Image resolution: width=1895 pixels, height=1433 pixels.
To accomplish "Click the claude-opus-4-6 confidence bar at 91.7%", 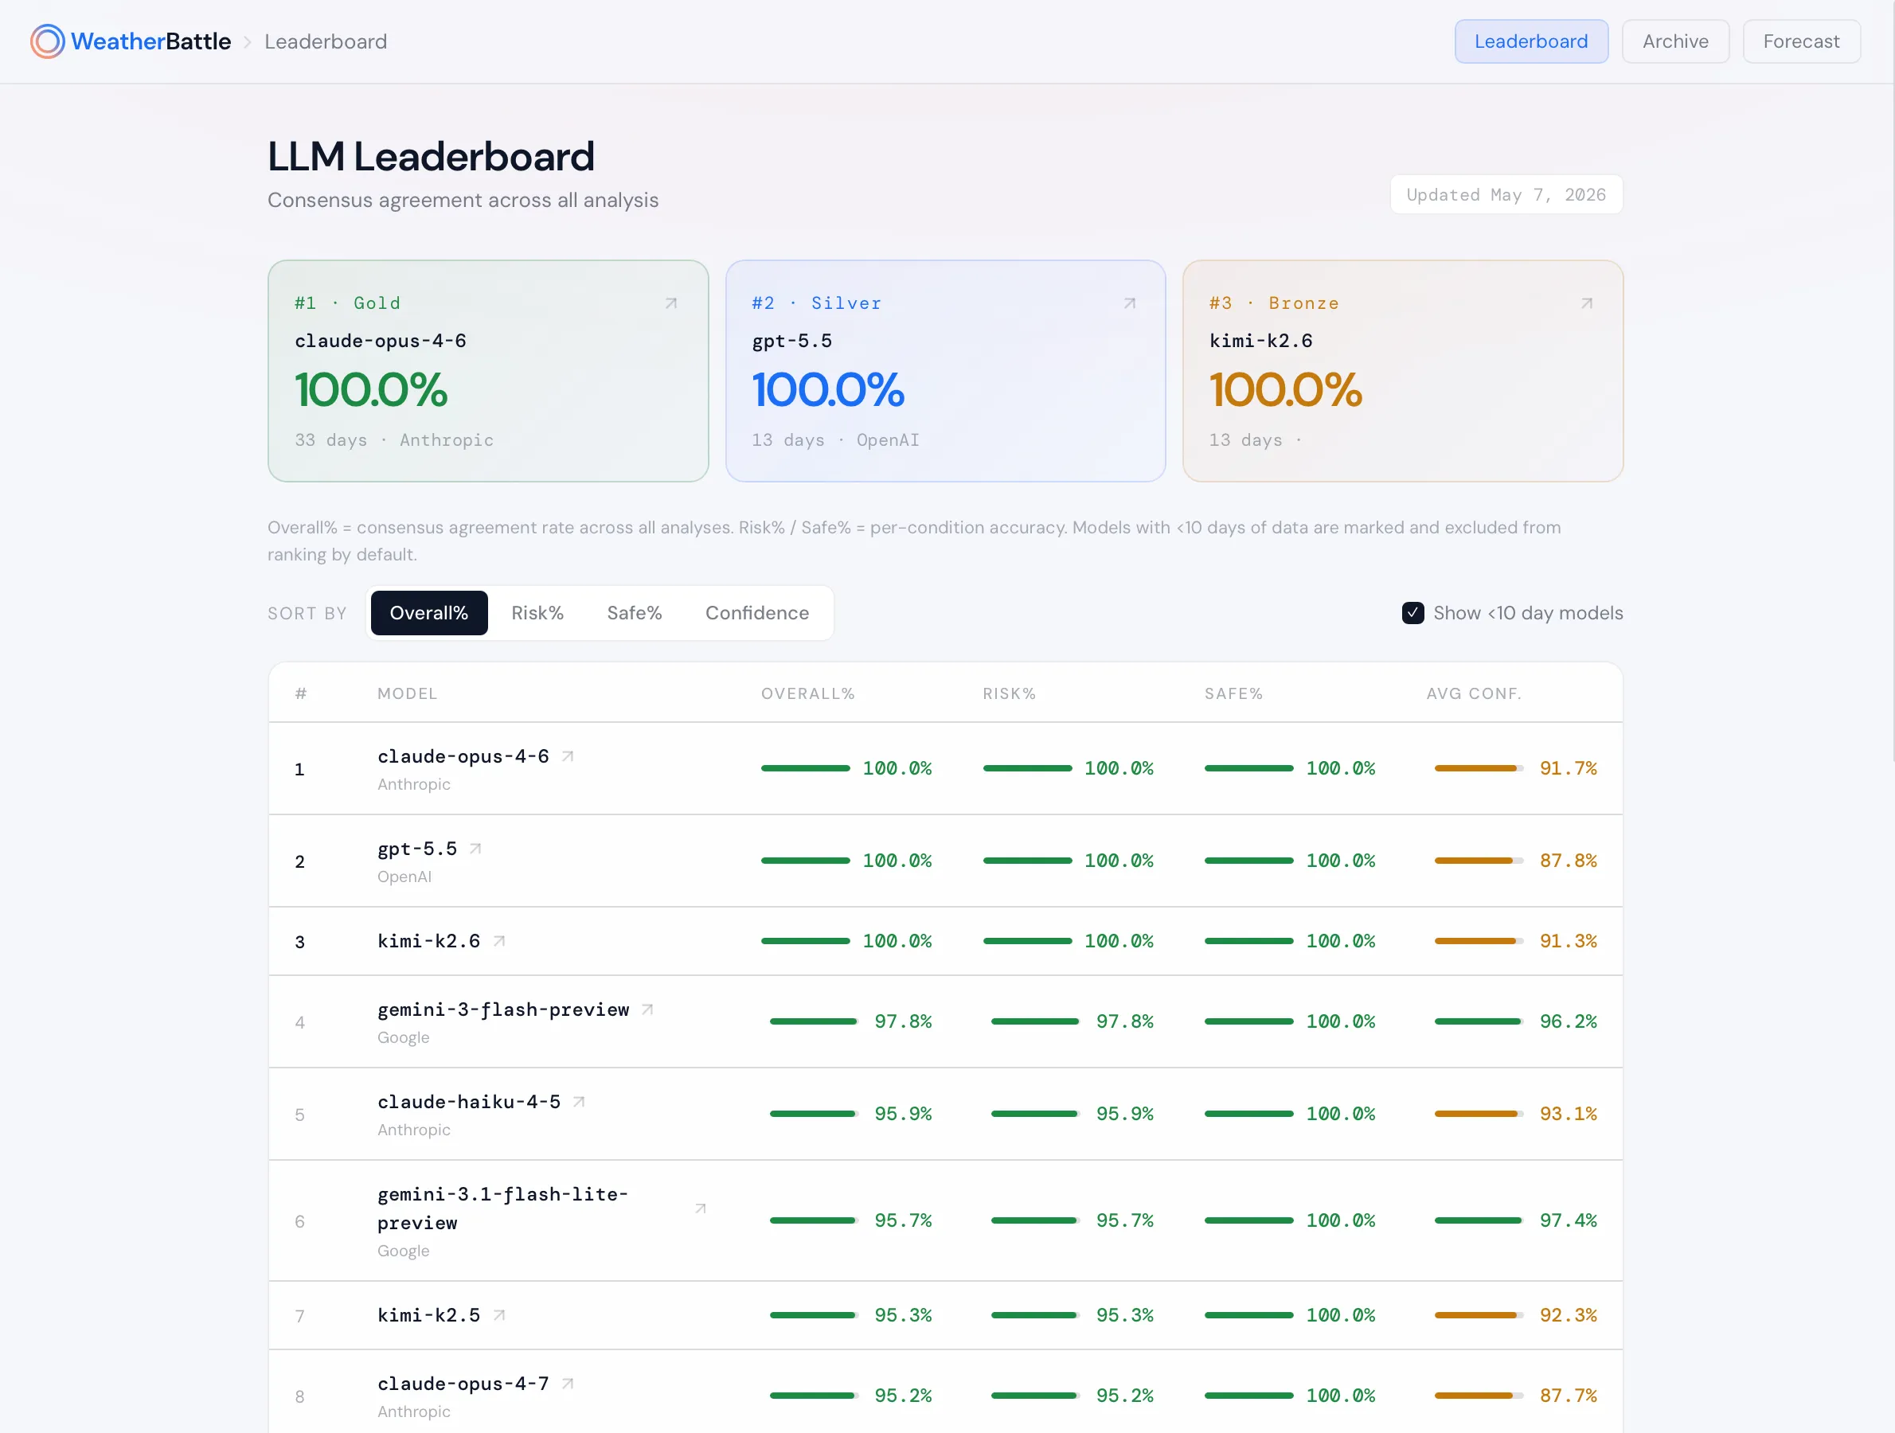I will (1479, 768).
